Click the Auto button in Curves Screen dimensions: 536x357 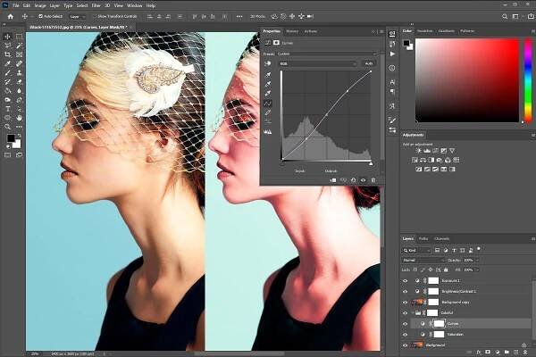pyautogui.click(x=368, y=63)
